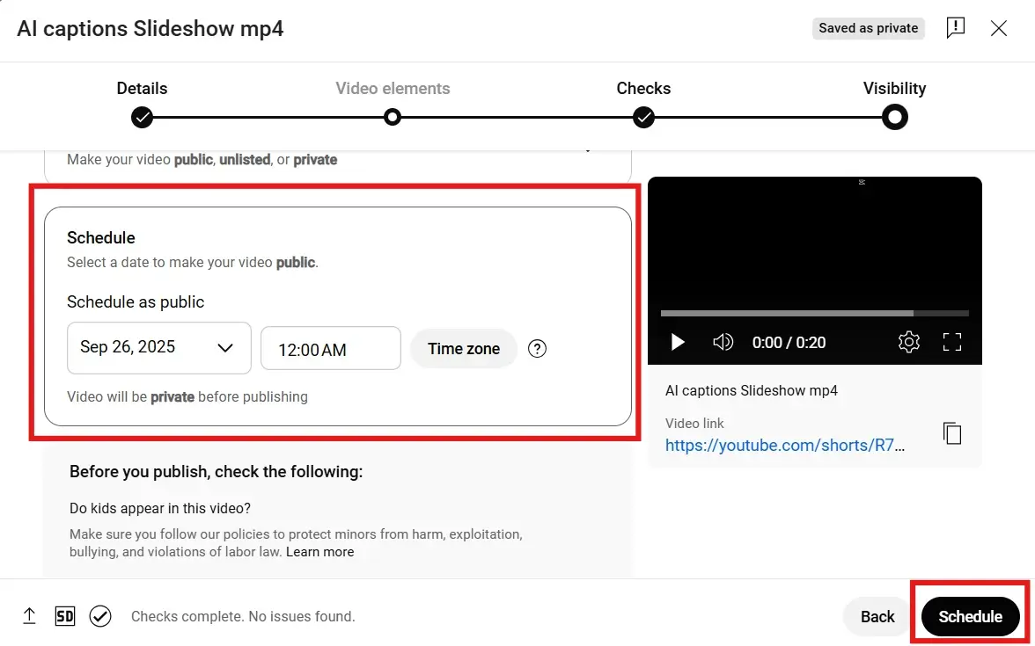Viewport: 1035px width, 646px height.
Task: Open the Sep 26, 2025 date dropdown
Action: pyautogui.click(x=158, y=347)
